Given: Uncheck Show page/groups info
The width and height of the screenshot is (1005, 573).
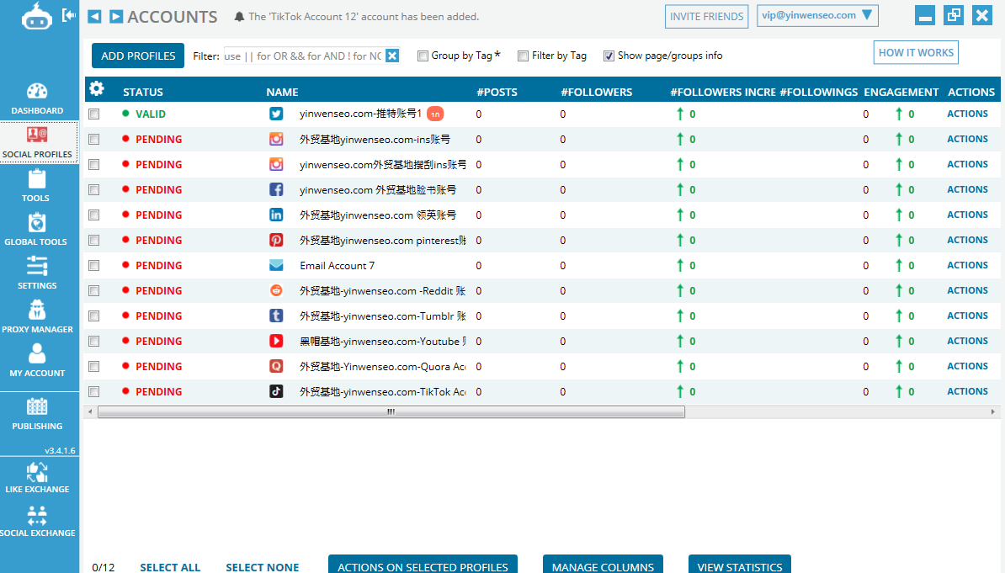Looking at the screenshot, I should tap(609, 56).
